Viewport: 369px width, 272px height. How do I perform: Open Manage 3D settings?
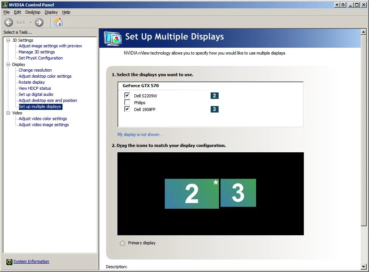click(x=37, y=52)
